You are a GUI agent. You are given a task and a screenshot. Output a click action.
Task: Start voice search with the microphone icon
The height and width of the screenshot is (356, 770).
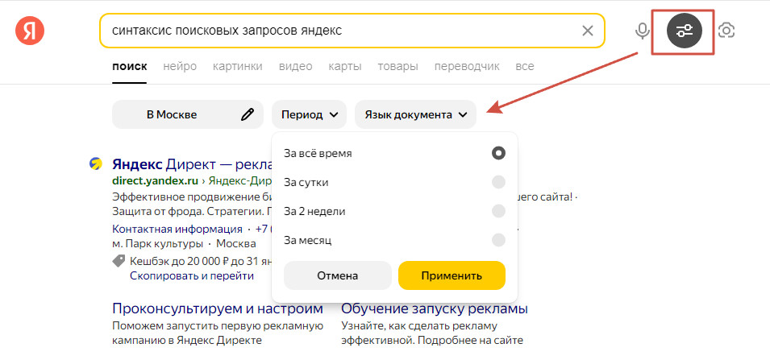(x=641, y=31)
